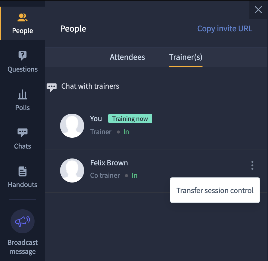The height and width of the screenshot is (261, 268).
Task: Click the chat bubble icon beside Chat with trainers
Action: [x=52, y=88]
